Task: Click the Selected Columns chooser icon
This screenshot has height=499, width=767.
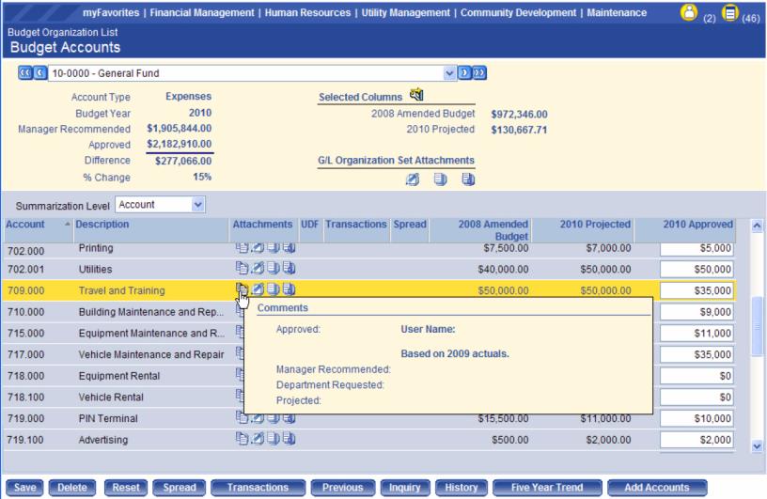Action: (x=416, y=95)
